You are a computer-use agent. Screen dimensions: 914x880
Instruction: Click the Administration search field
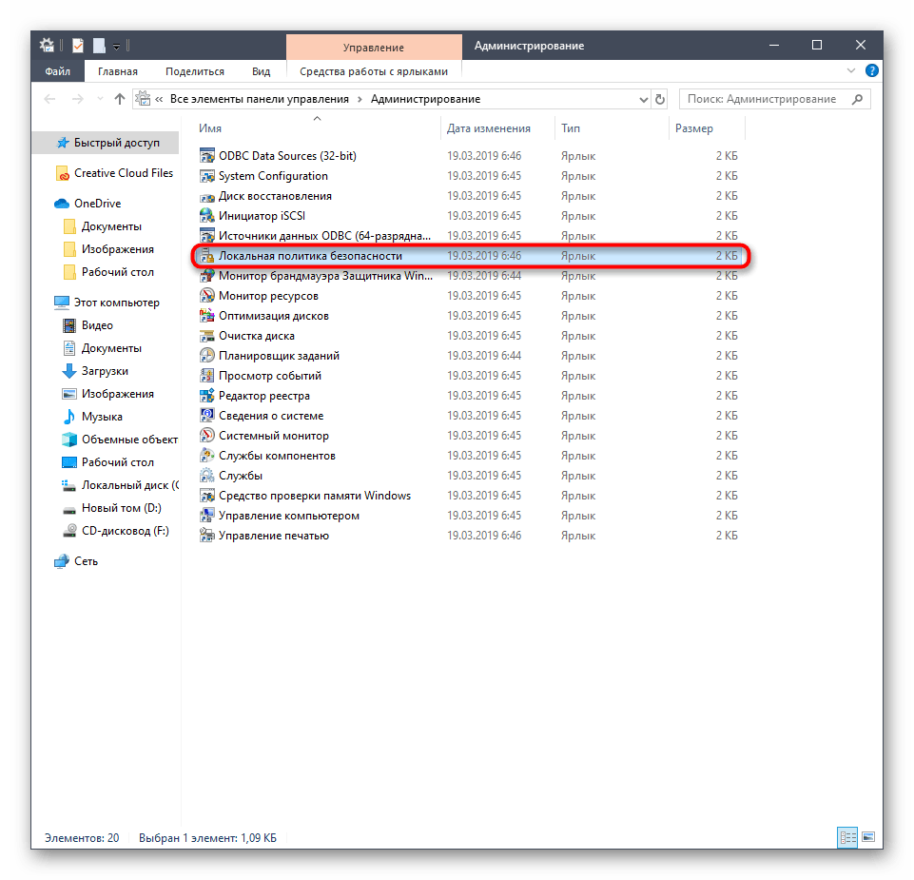click(x=764, y=99)
